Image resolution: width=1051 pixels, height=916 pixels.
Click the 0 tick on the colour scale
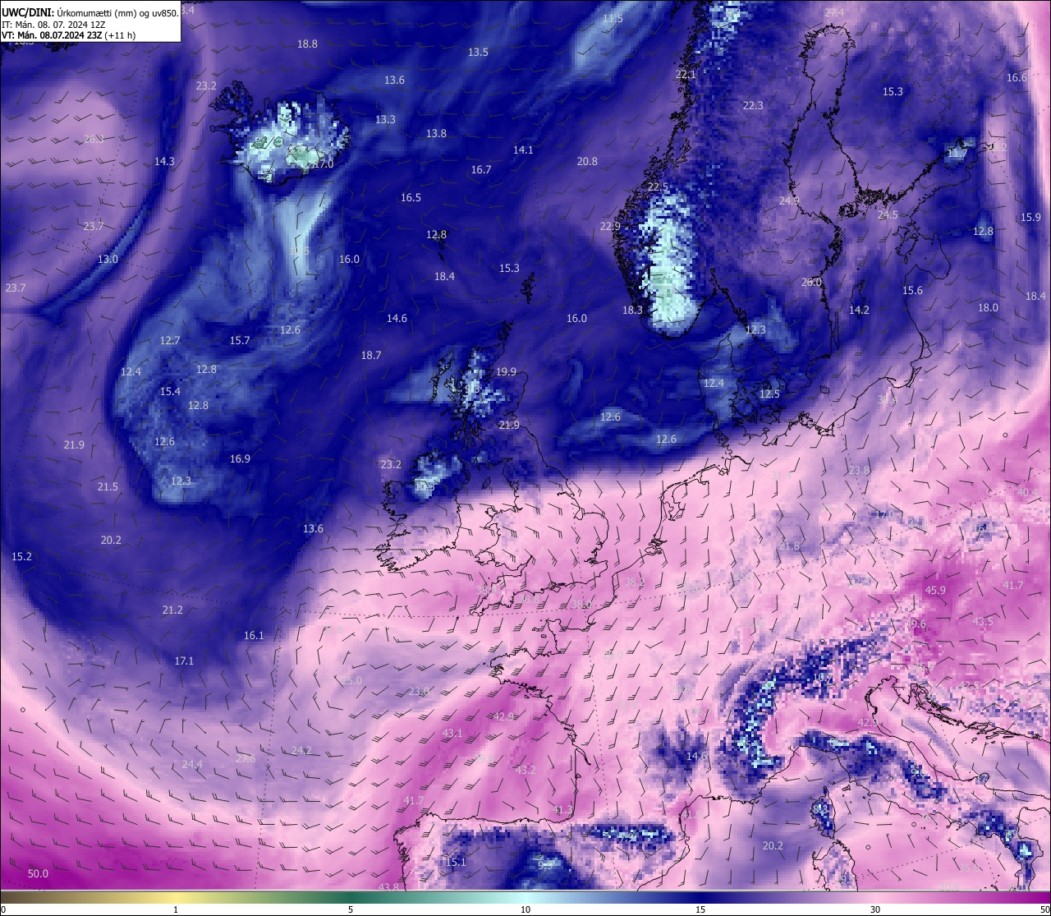coord(3,909)
